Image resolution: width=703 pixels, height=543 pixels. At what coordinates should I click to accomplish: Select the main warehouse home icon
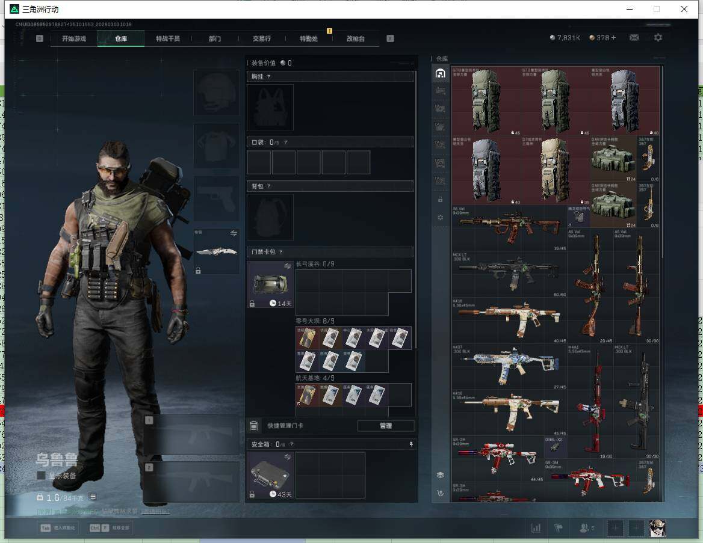(440, 73)
